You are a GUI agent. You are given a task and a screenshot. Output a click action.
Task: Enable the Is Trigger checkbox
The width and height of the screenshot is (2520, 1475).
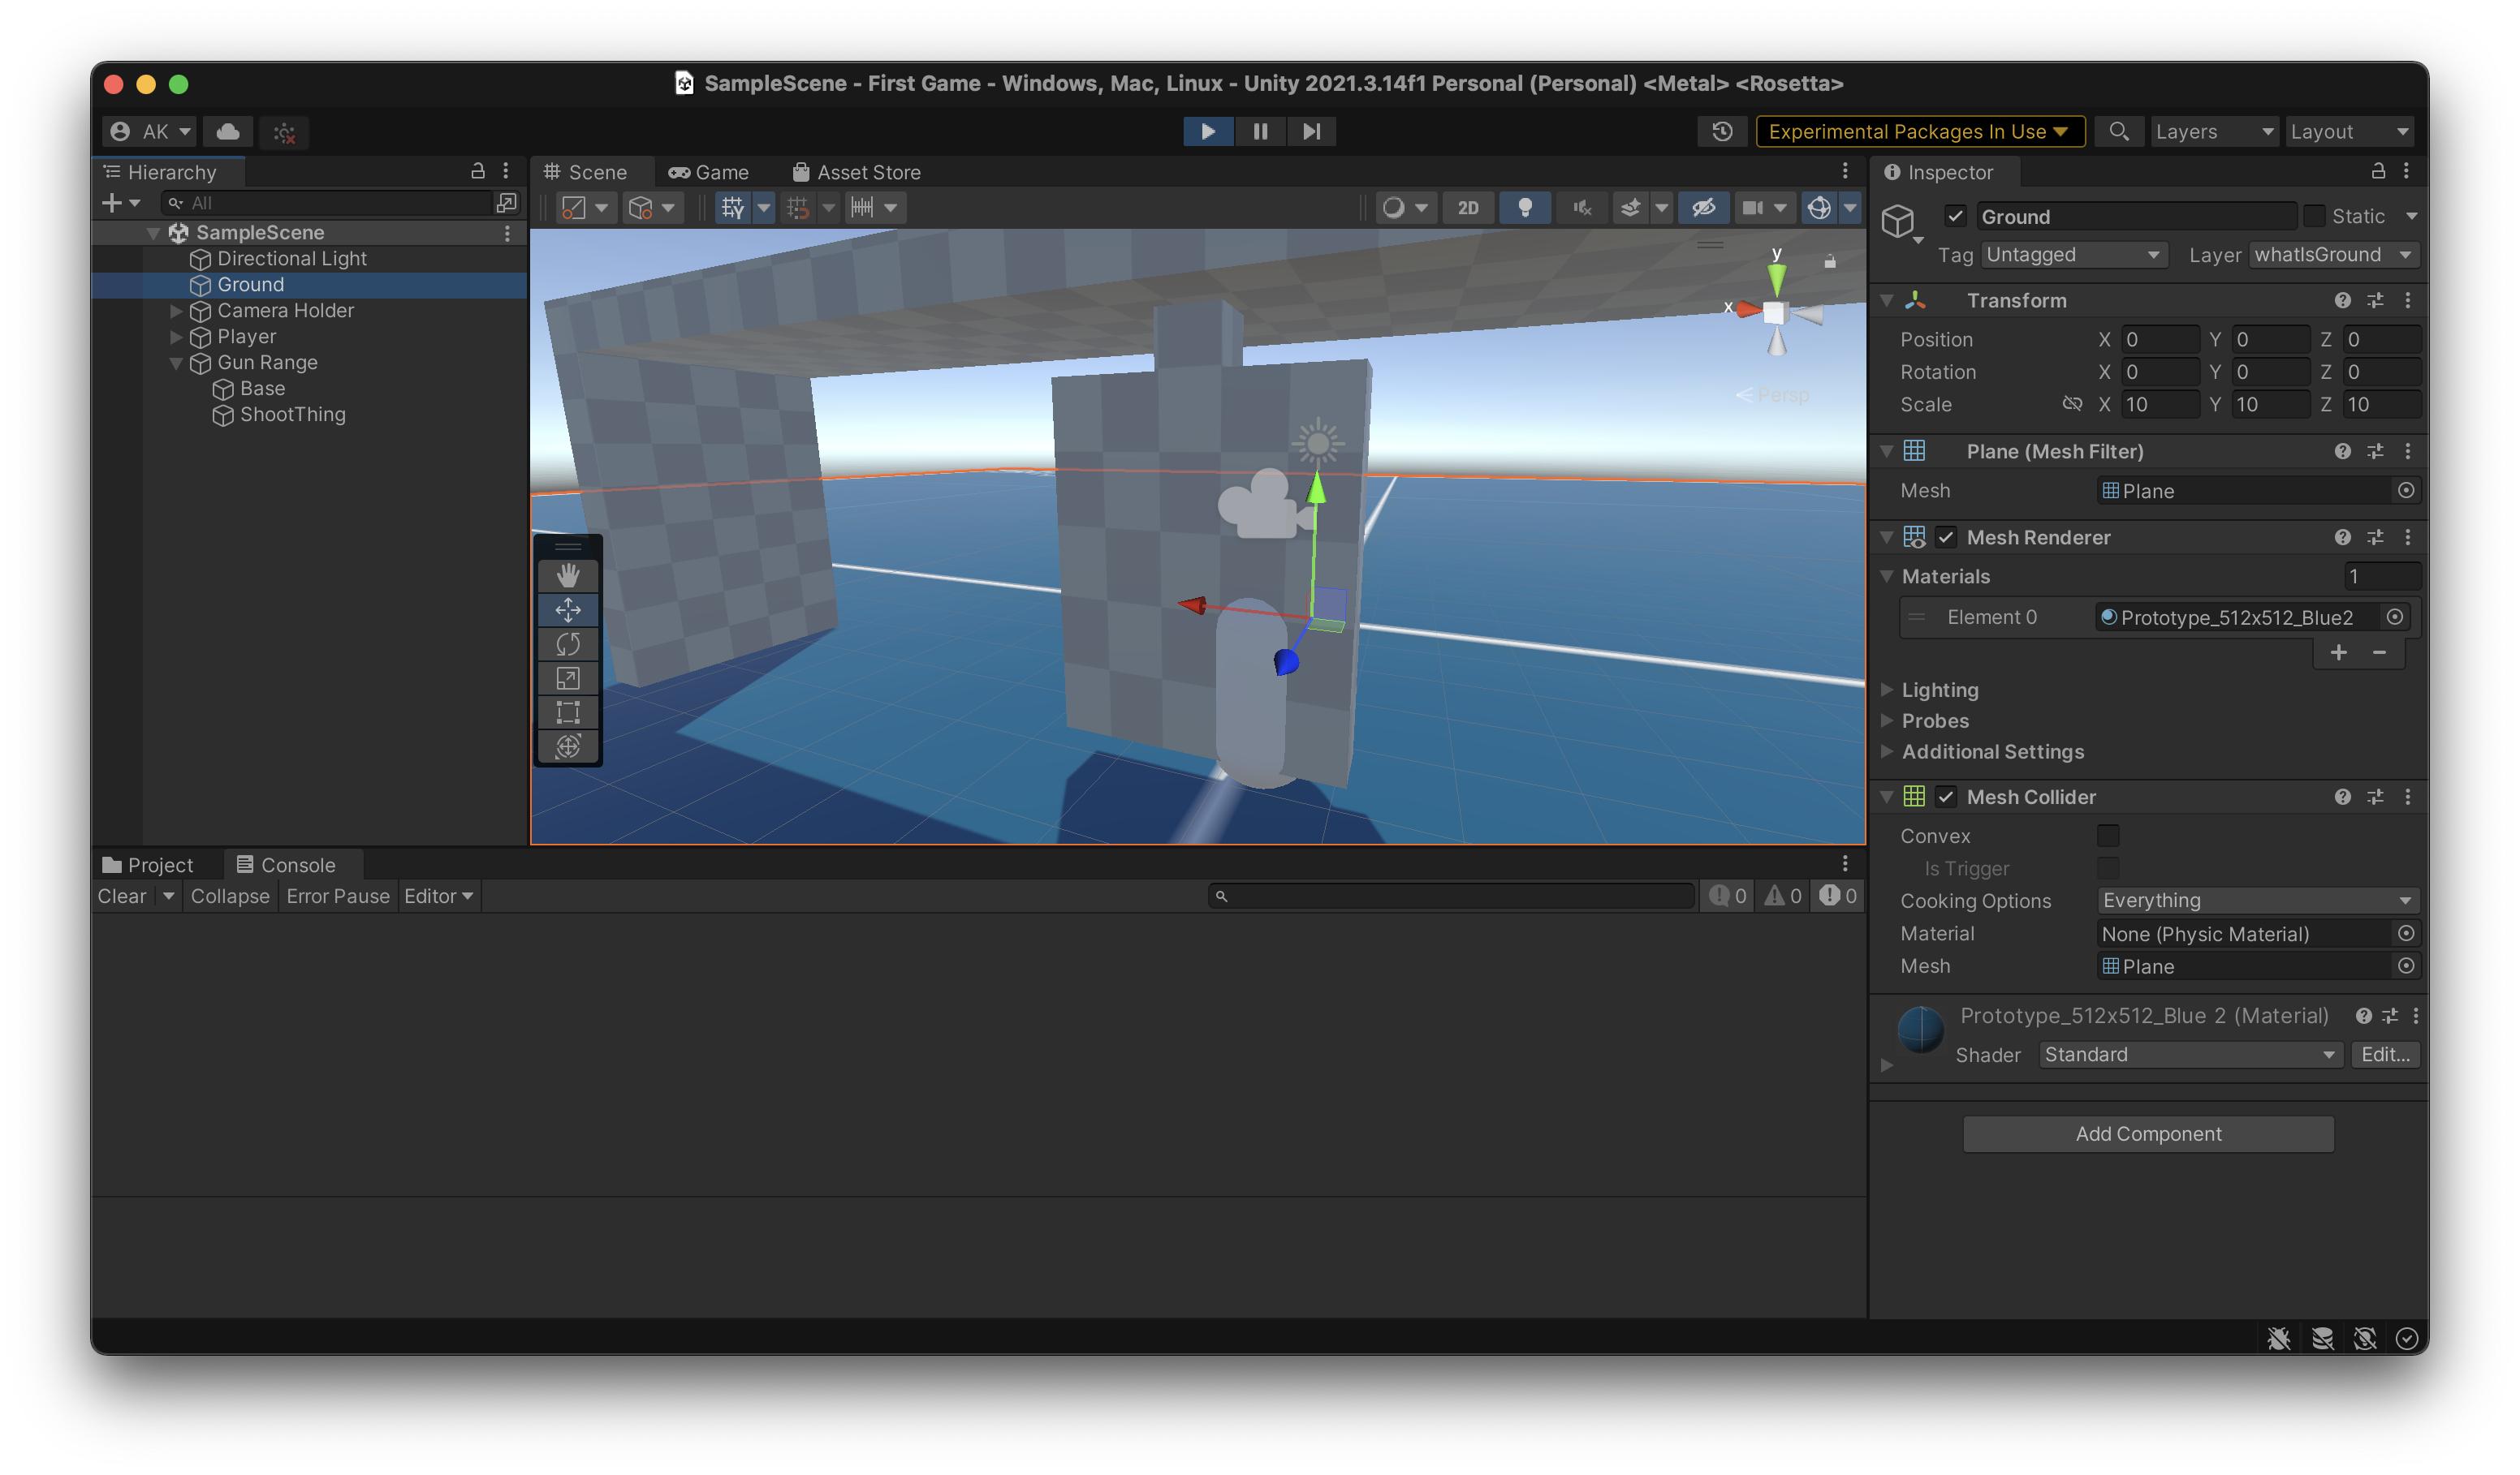(2108, 867)
